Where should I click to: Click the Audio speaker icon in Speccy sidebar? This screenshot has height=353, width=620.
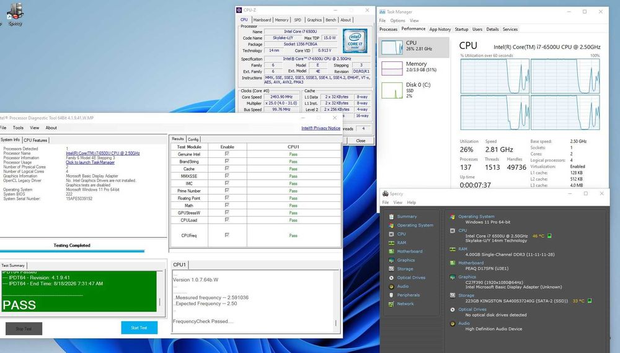tap(391, 286)
